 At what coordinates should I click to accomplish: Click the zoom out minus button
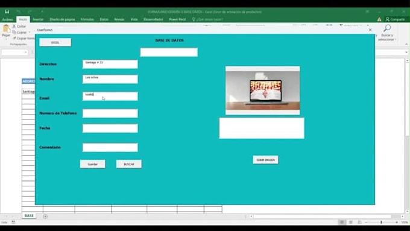coord(366,222)
